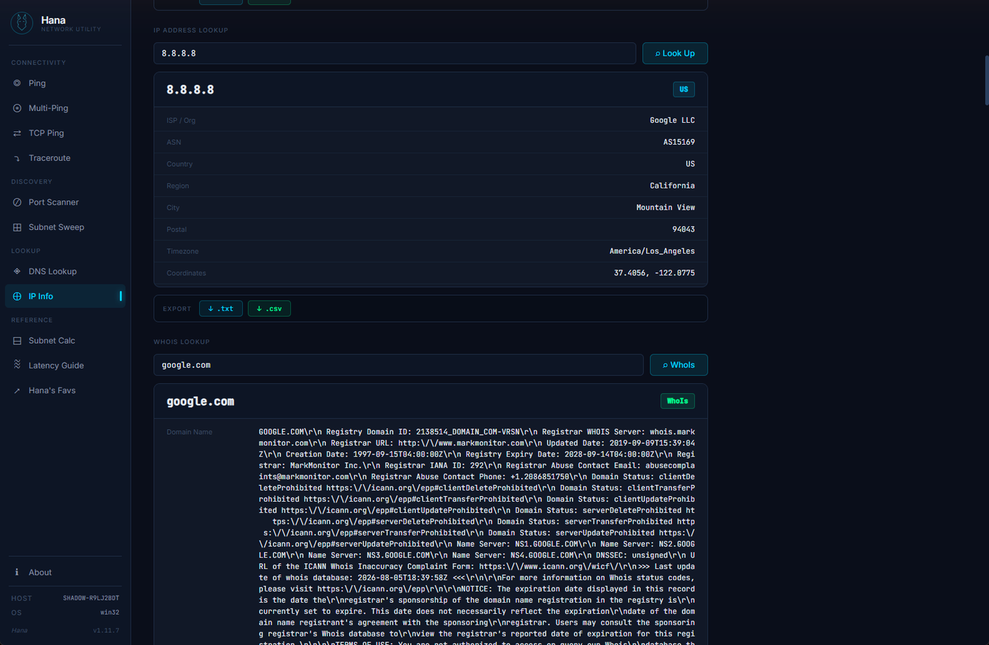Screen dimensions: 989x645
Task: Click the Look Up button
Action: click(675, 54)
